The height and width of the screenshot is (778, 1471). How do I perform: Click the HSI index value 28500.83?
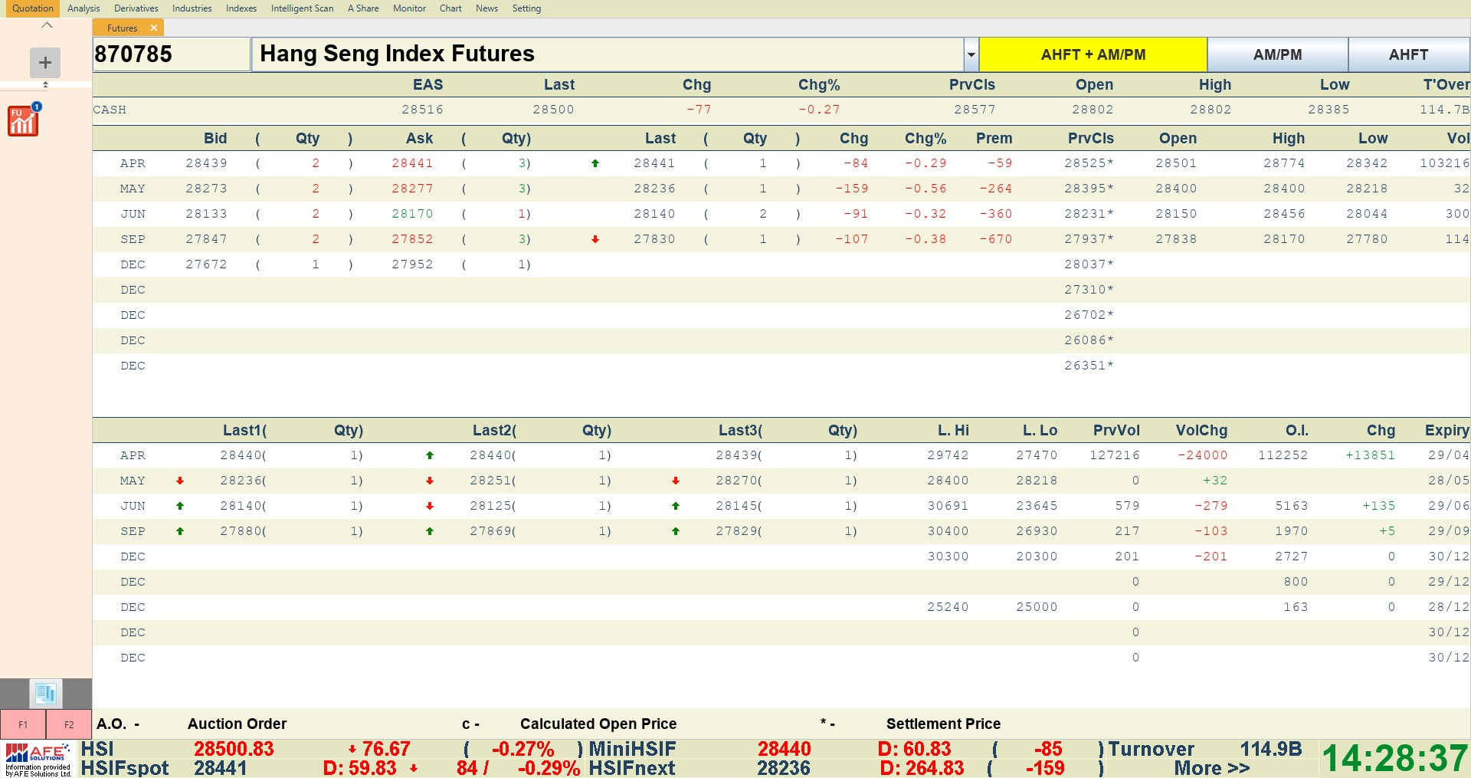(x=234, y=749)
